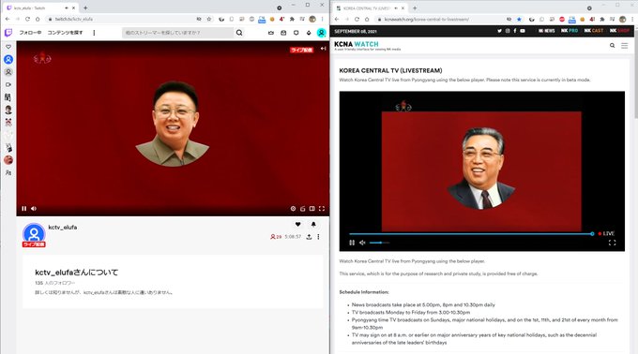Toggle the follow heart for kctv_elufa
Viewport: 638px width, 354px height.
point(297,224)
